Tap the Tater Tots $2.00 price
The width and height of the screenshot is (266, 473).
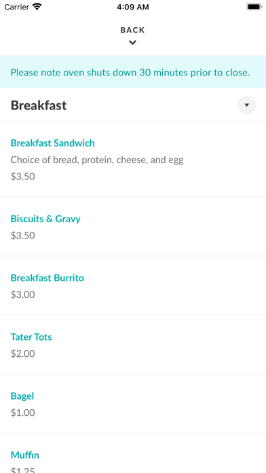point(23,353)
